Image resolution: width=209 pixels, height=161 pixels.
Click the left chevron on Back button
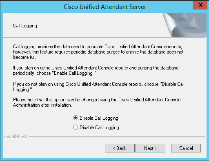coord(114,148)
